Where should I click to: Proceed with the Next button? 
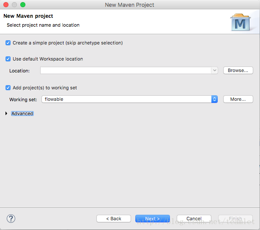(x=153, y=219)
